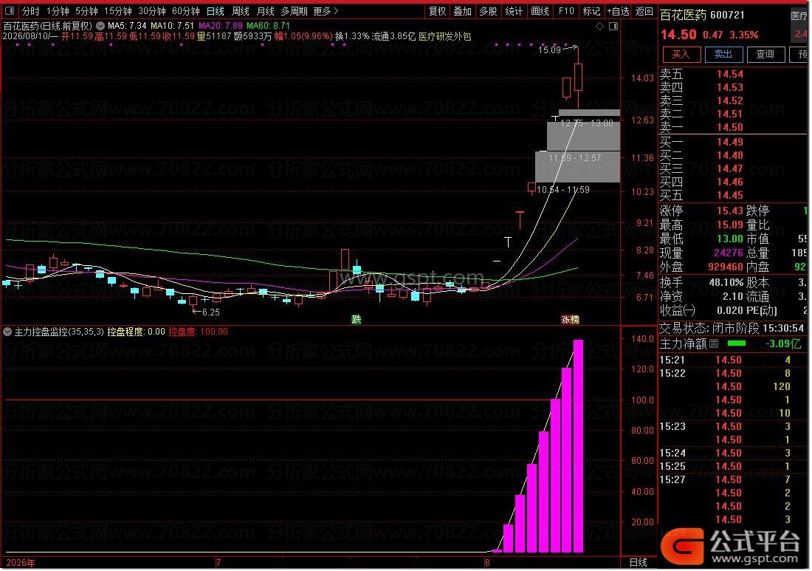Viewport: 812px width, 571px height.
Task: Click the 涨停 15.43 value
Action: click(x=729, y=211)
